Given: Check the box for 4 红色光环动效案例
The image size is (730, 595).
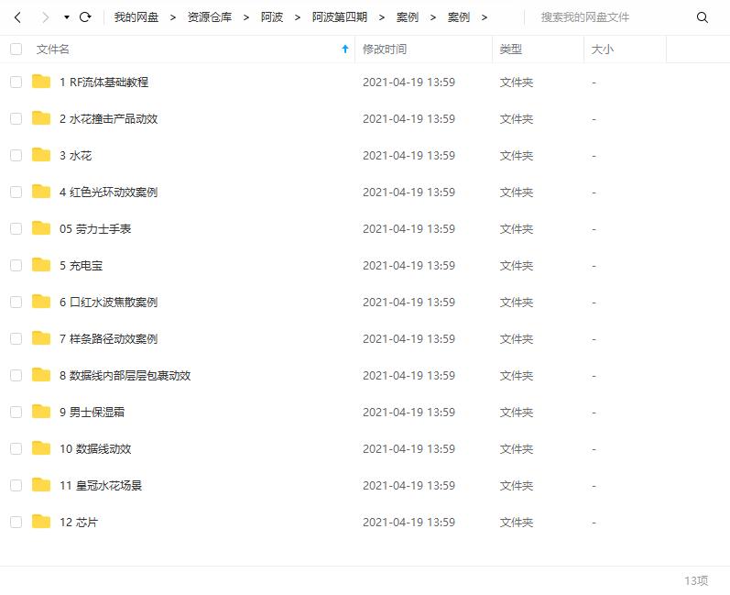Looking at the screenshot, I should click(x=16, y=192).
